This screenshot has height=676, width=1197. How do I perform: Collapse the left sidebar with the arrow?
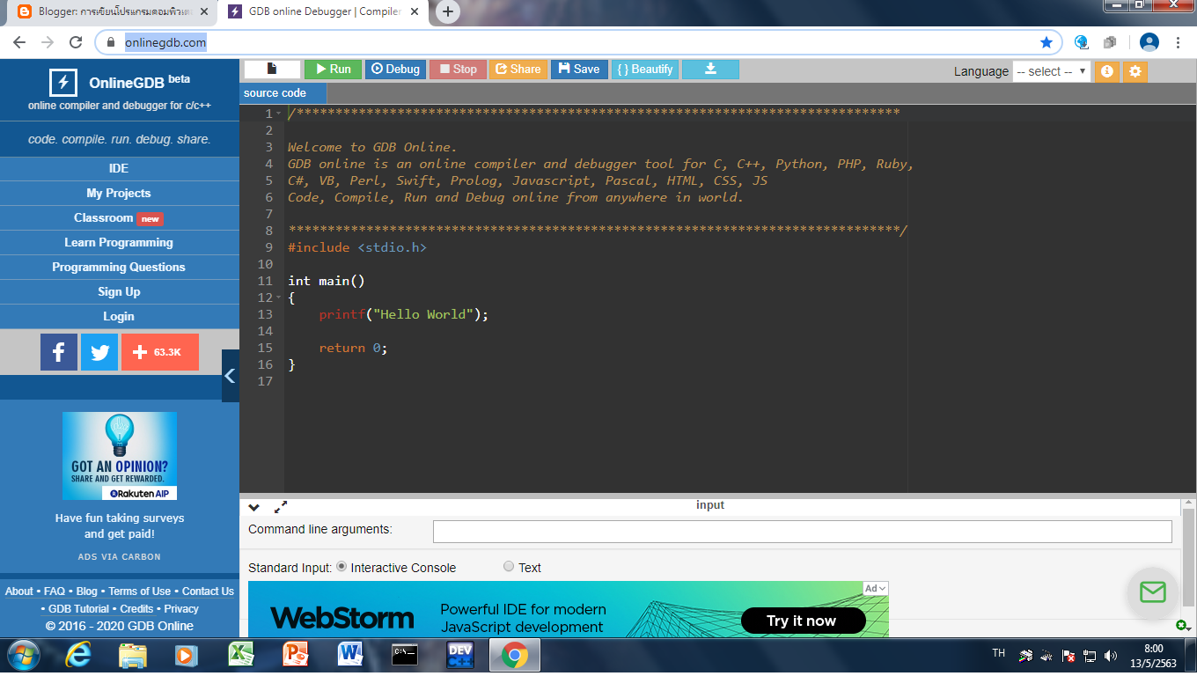[230, 376]
